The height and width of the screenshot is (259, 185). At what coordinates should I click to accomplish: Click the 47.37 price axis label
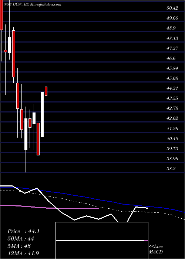click(172, 48)
